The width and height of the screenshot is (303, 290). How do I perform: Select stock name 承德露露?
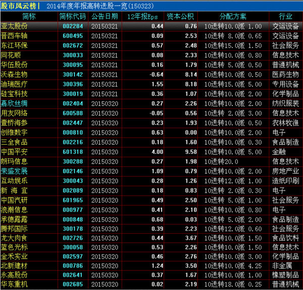pos(14,219)
